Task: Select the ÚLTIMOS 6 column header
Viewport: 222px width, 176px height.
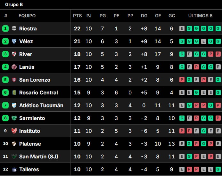Action: [200, 16]
